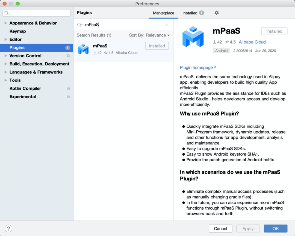Click the magnifier icon in the settings search
This screenshot has width=295, height=236.
(x=7, y=13)
